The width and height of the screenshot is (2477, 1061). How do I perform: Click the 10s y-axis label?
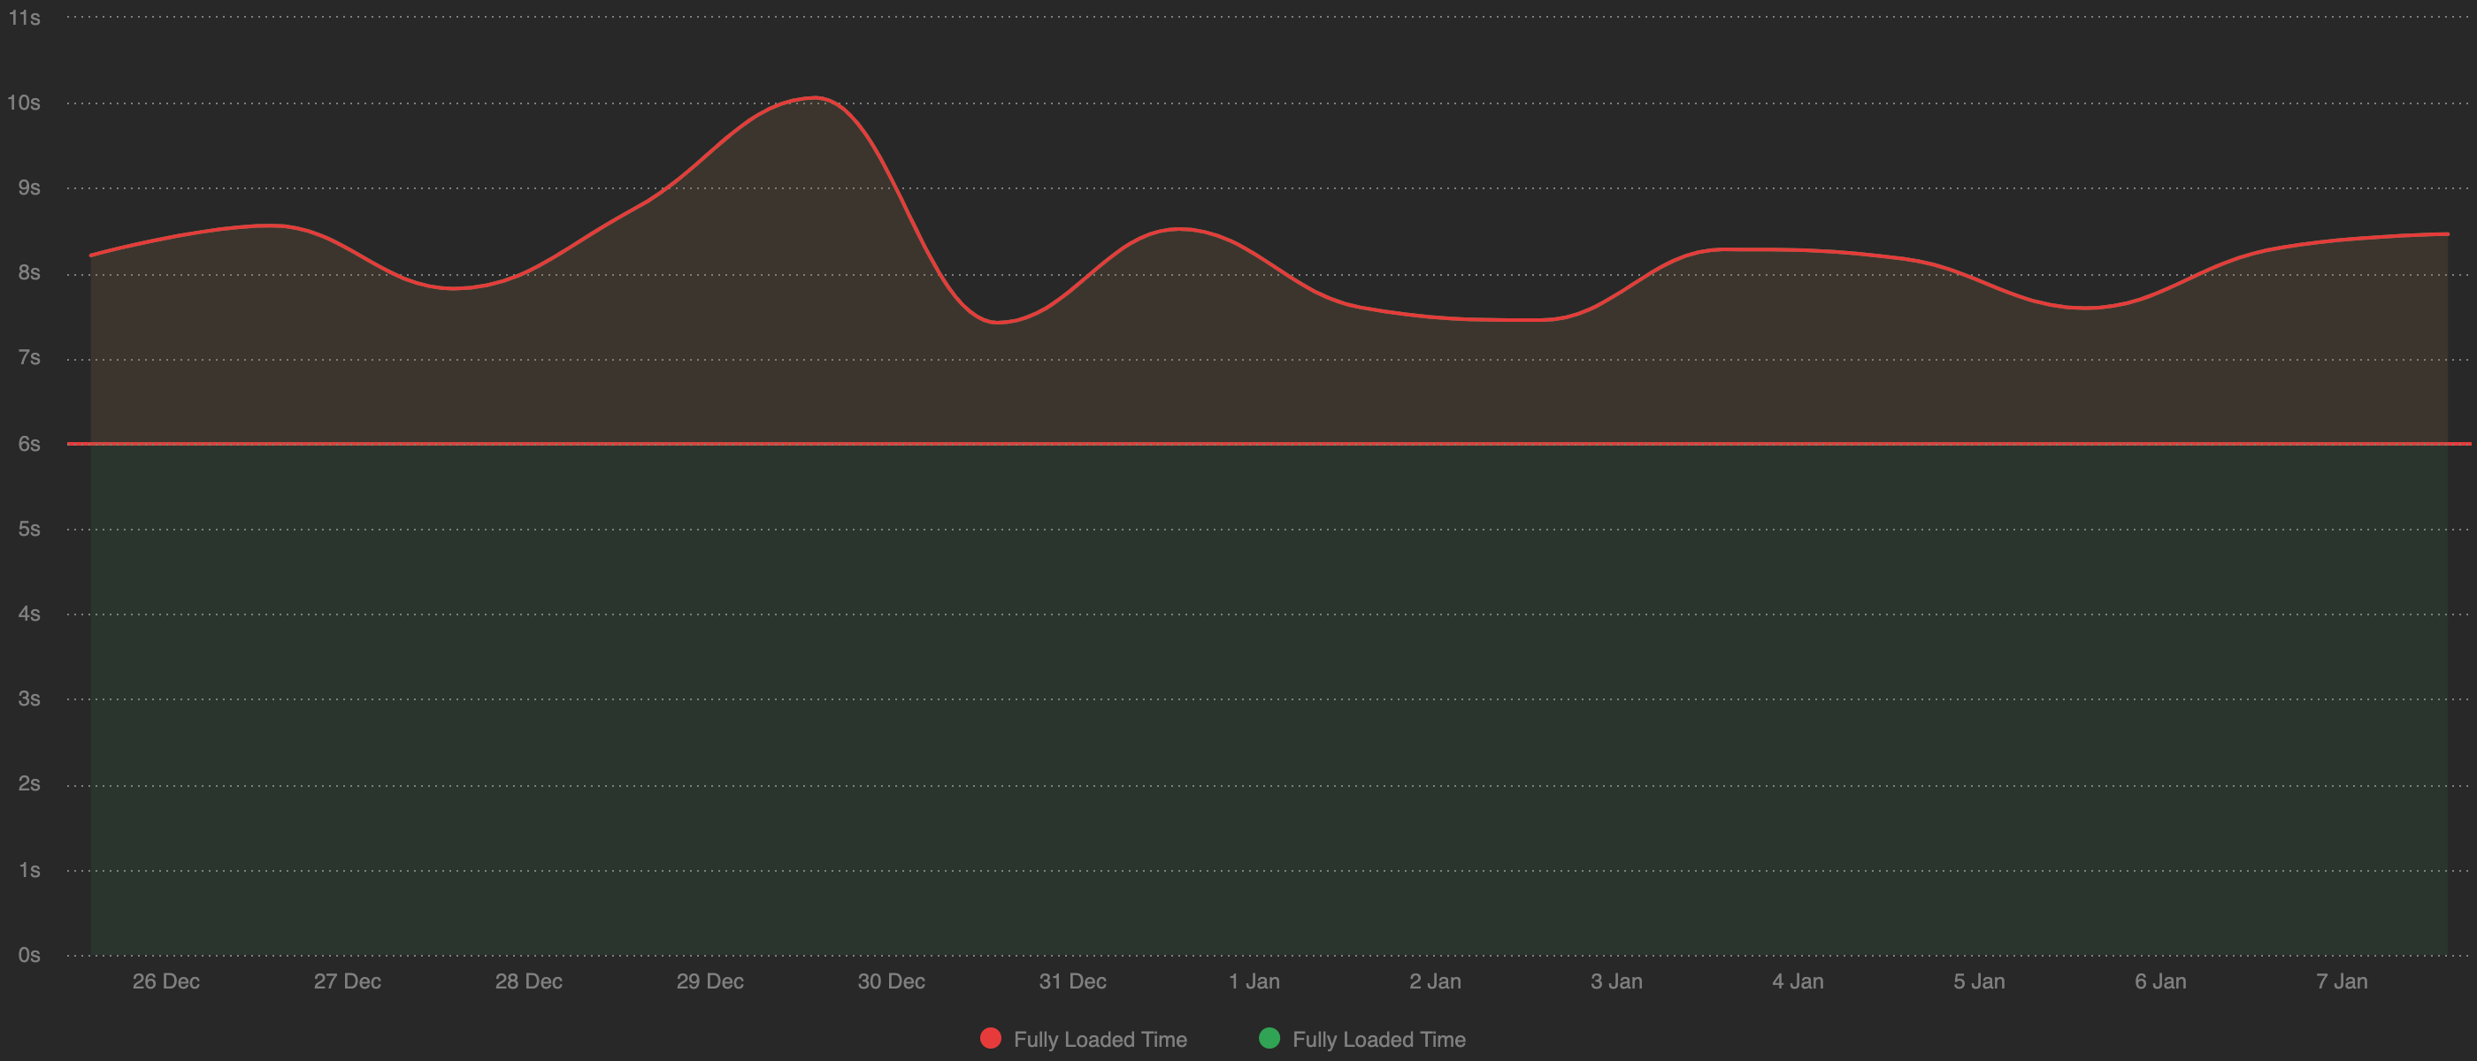[24, 103]
